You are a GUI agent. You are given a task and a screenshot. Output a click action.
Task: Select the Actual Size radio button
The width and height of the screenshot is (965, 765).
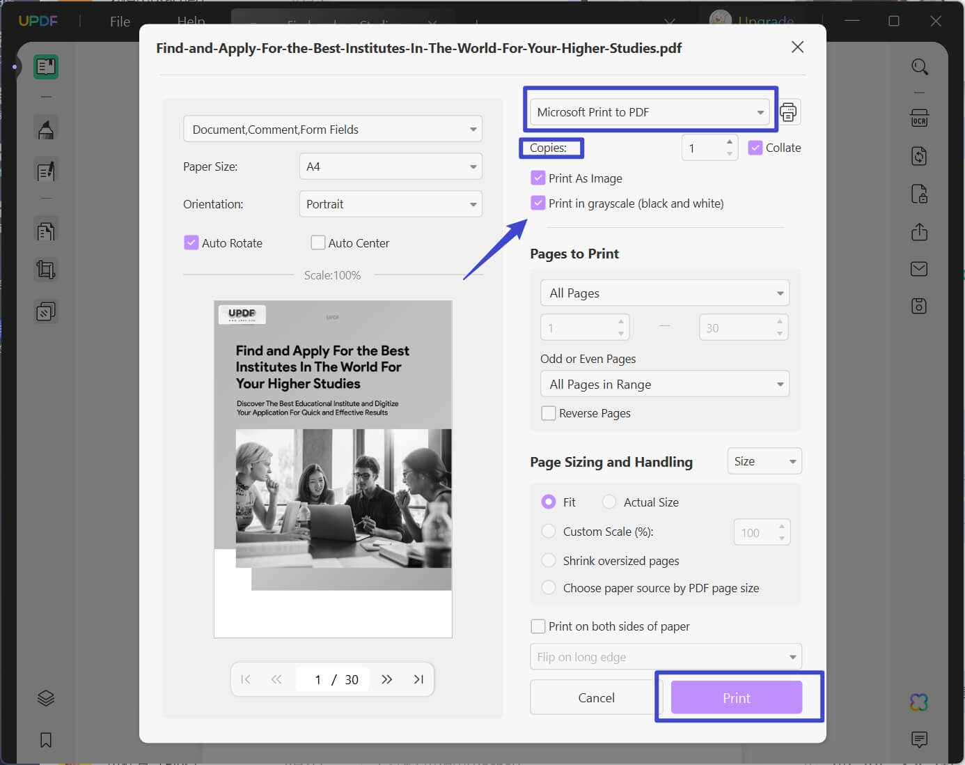[x=609, y=502]
